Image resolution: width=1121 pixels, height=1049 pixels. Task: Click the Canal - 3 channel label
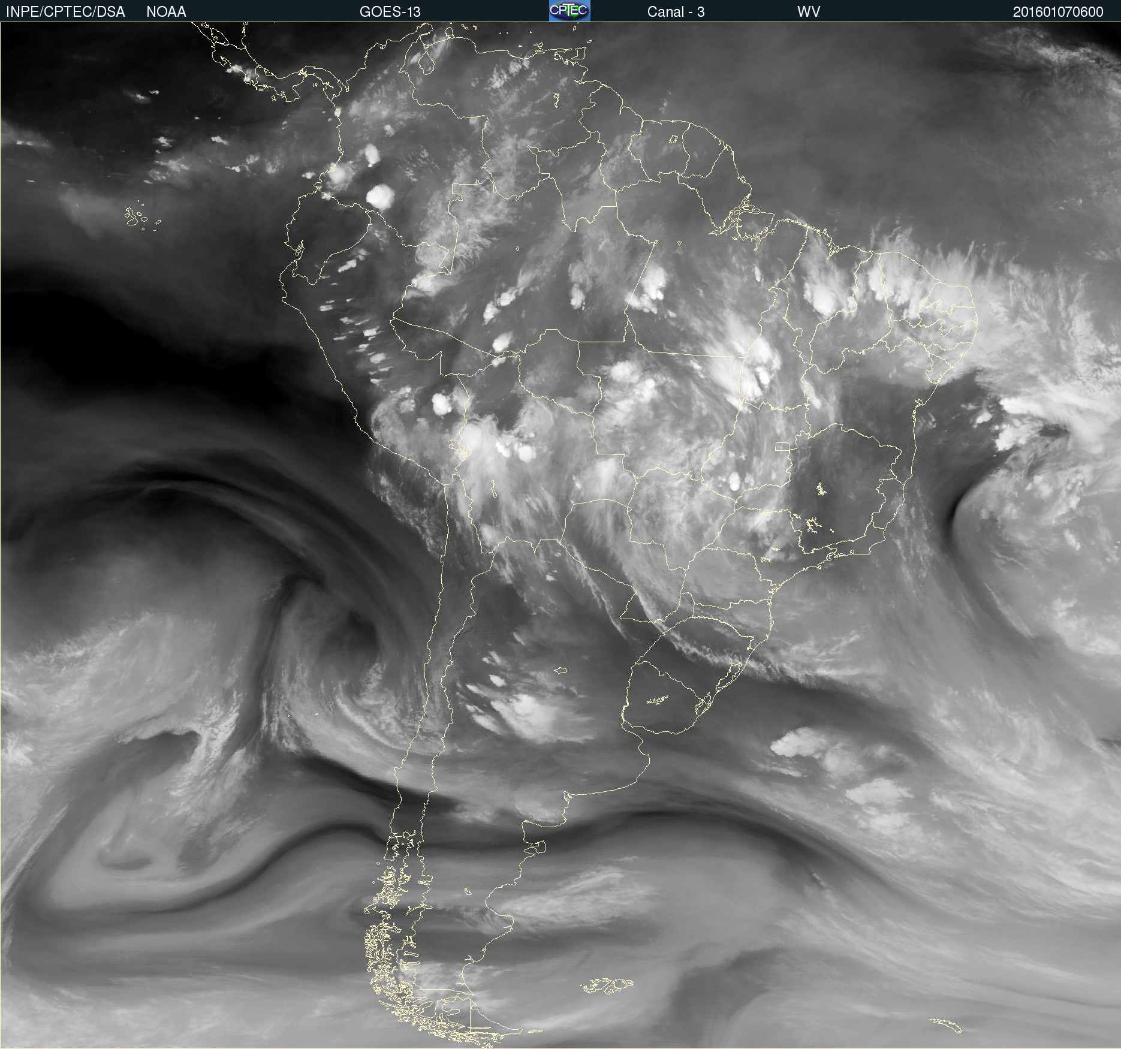676,11
